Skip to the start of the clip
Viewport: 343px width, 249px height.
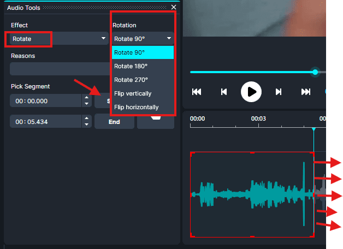pos(197,92)
